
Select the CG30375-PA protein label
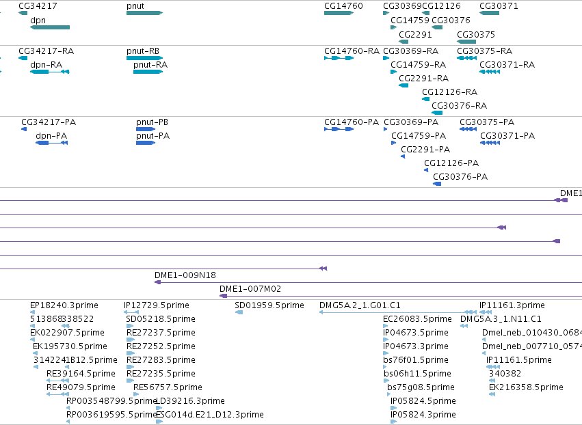(487, 122)
